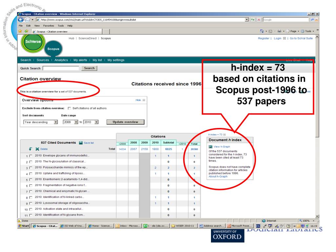Screen dimensions: 336x252
Task: Click the address bar URL field
Action: click(140, 20)
